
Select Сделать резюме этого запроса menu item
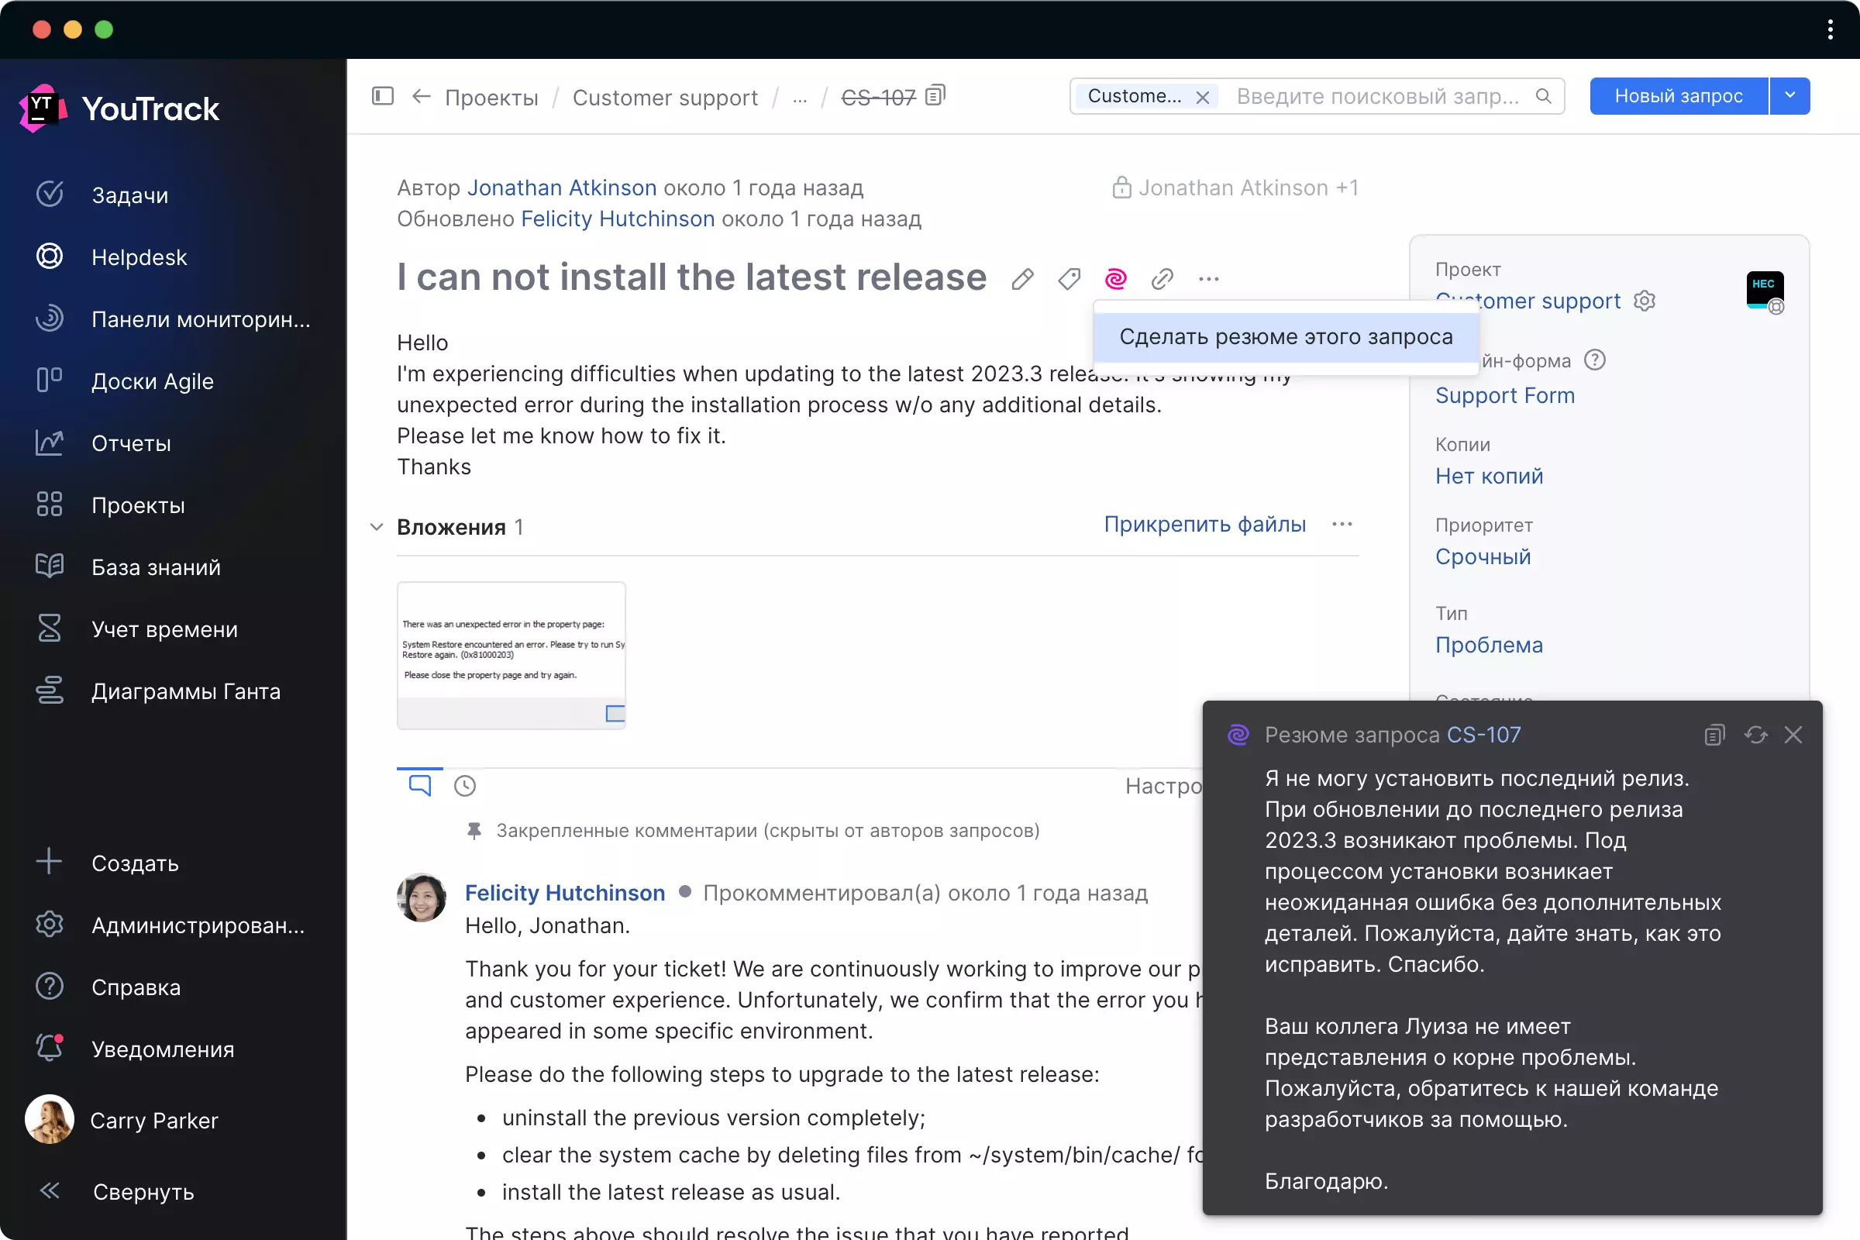(x=1286, y=337)
